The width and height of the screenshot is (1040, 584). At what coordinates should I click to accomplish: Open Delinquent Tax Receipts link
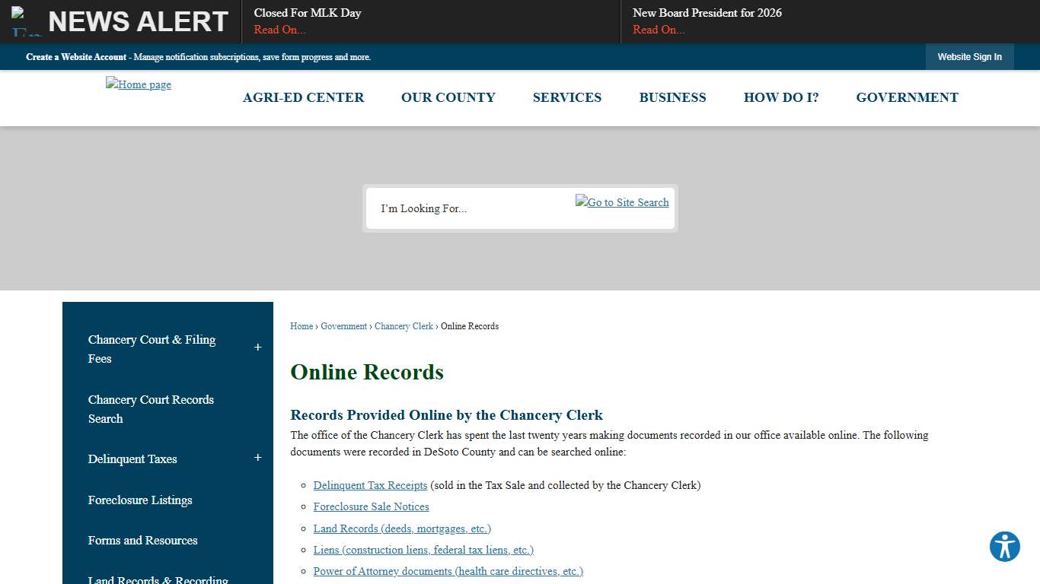coord(370,485)
